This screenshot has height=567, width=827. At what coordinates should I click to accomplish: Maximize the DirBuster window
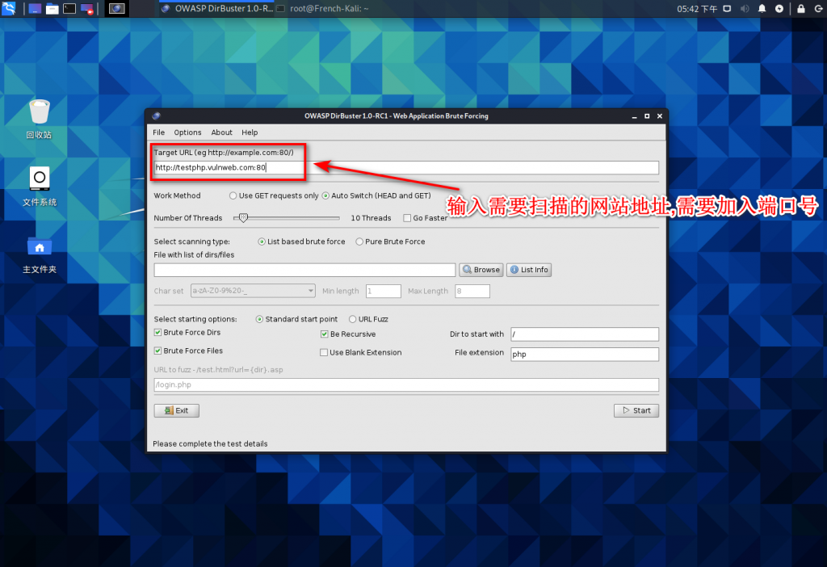[x=647, y=116]
